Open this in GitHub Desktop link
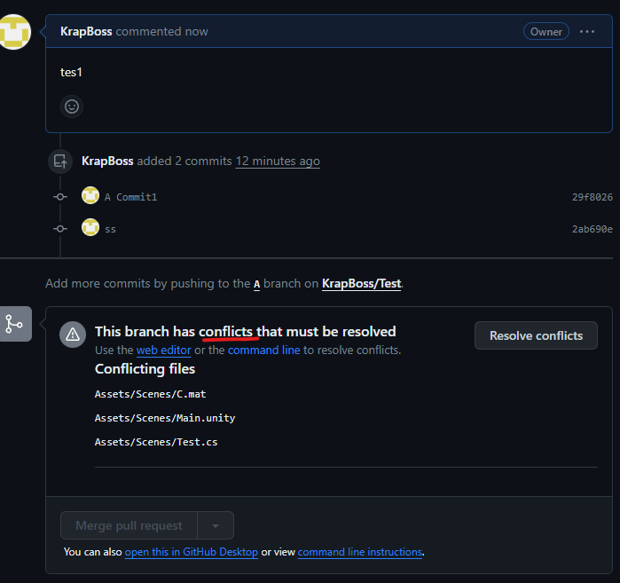The image size is (620, 583). click(192, 552)
